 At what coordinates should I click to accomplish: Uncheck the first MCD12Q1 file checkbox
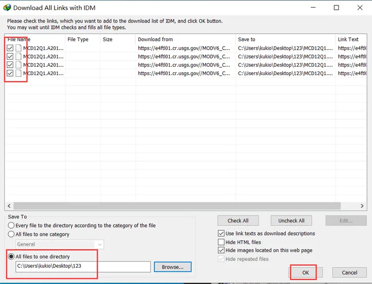coord(10,48)
